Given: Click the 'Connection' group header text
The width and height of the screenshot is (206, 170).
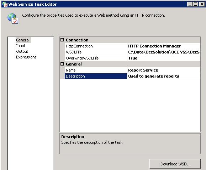Looking at the screenshot, I should 77,40.
